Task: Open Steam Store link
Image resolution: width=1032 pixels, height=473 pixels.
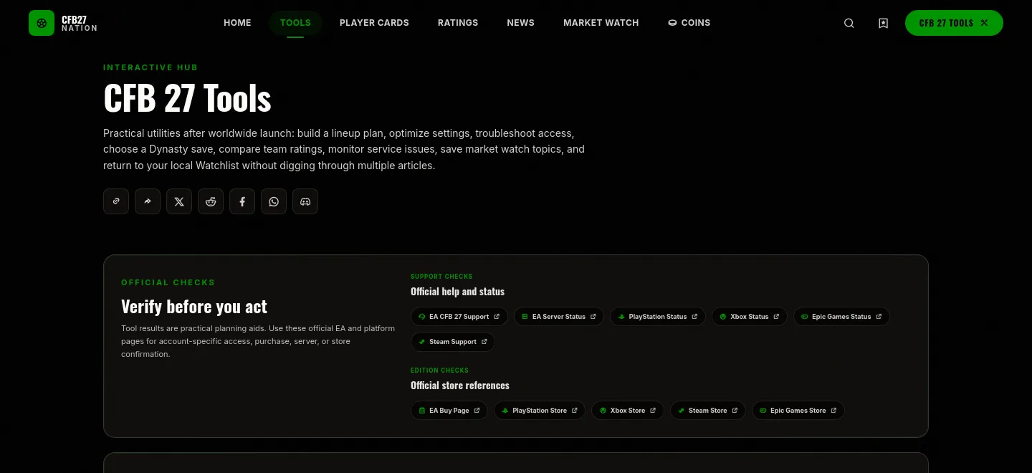Action: (708, 411)
